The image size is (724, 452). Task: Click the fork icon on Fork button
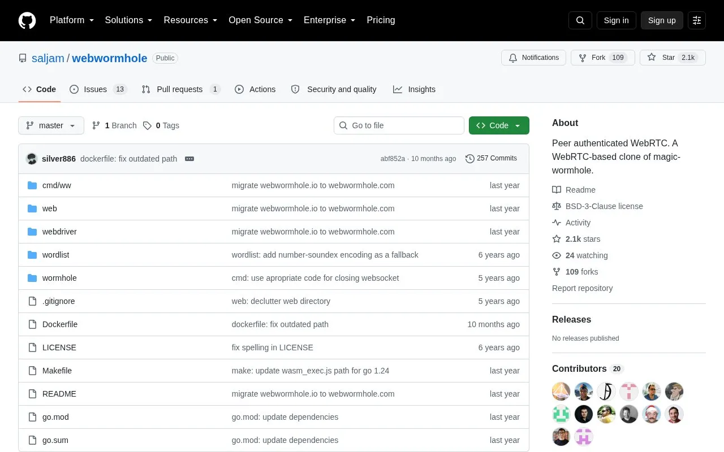(x=583, y=58)
